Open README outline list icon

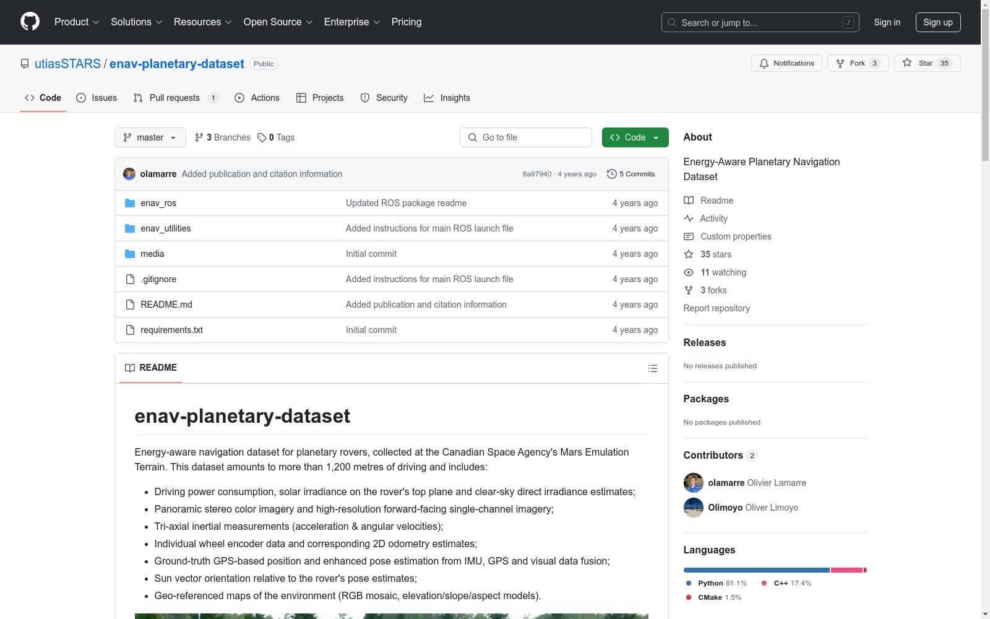point(653,368)
